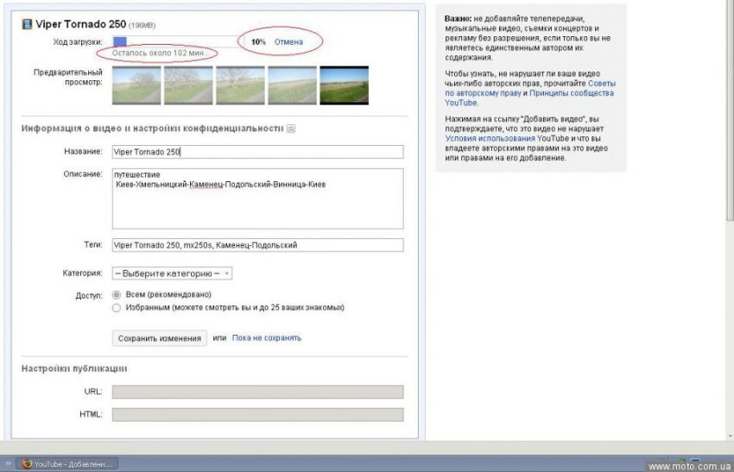Click into the 'Теги' tags field

(258, 245)
